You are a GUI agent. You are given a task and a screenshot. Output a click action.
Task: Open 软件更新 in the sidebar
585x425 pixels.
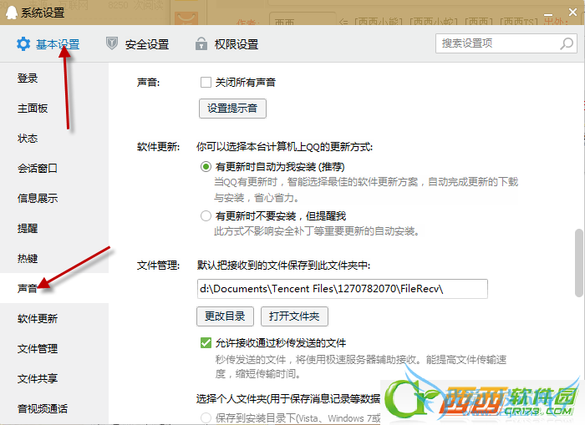point(38,319)
